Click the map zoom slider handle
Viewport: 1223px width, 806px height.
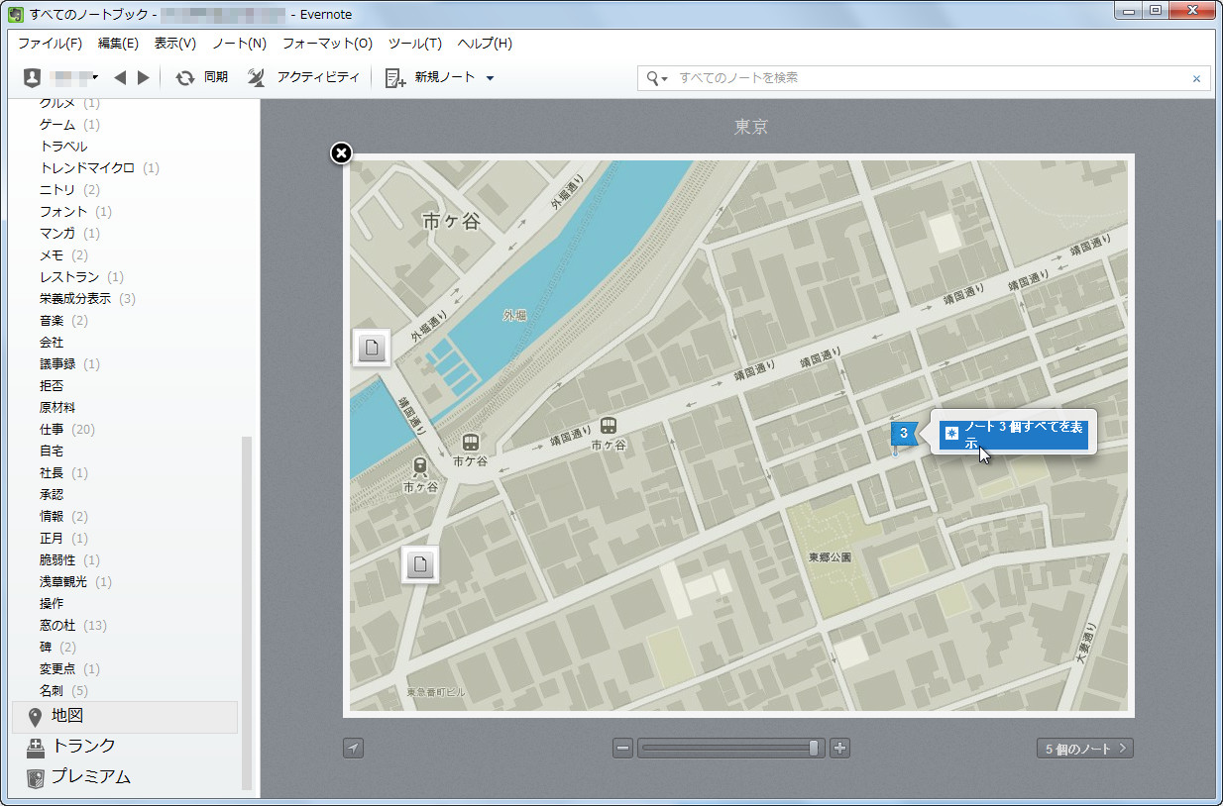814,748
